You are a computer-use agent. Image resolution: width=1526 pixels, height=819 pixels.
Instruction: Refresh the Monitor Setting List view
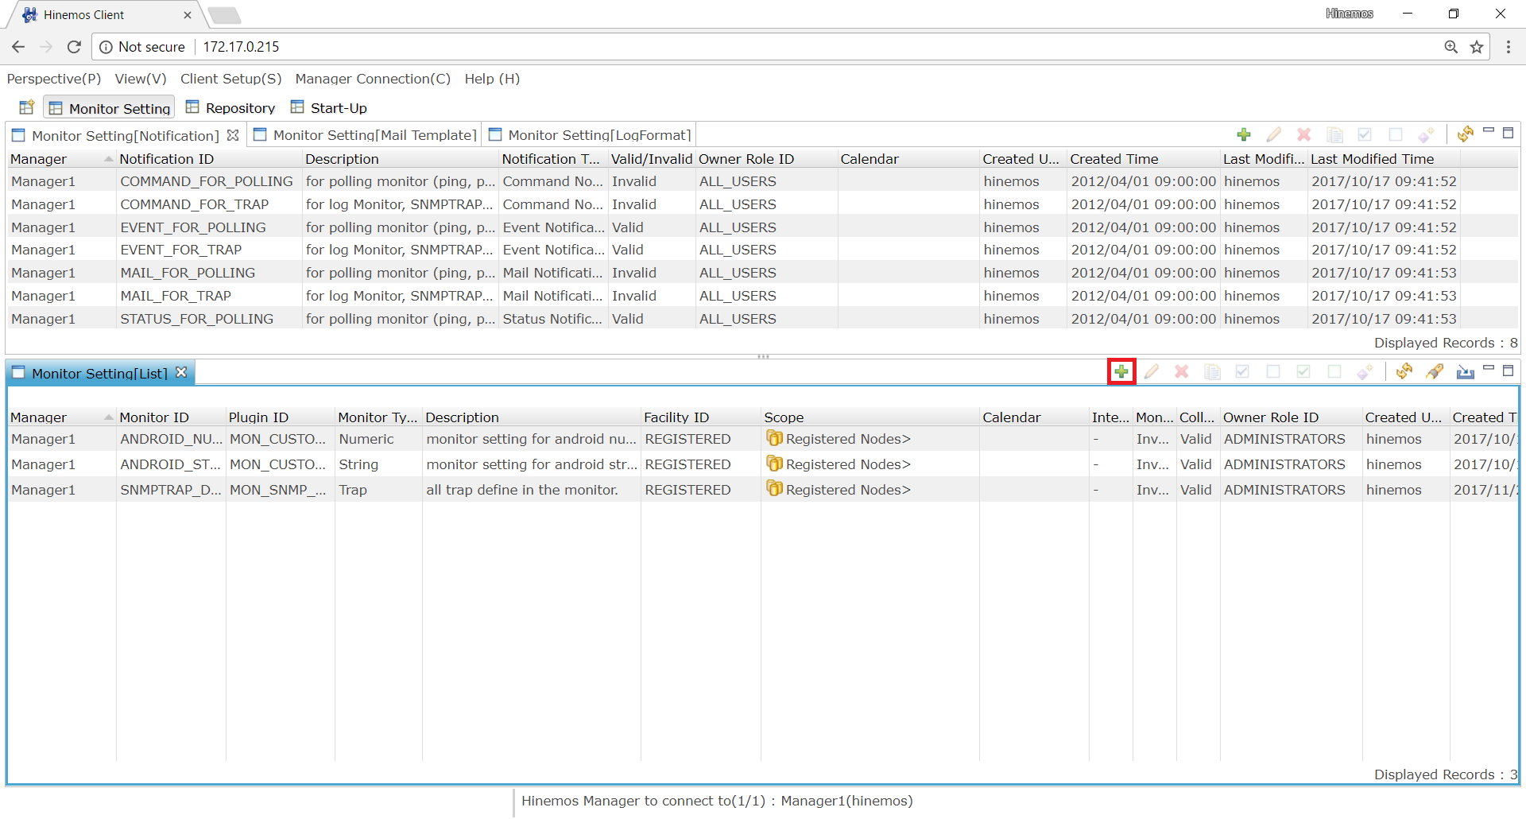1404,371
